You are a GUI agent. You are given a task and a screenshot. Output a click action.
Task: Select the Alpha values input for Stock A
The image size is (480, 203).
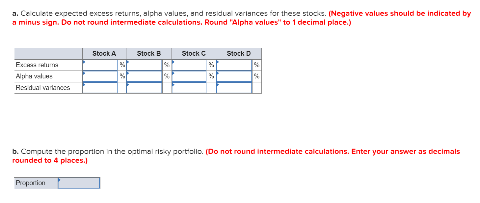tap(100, 76)
